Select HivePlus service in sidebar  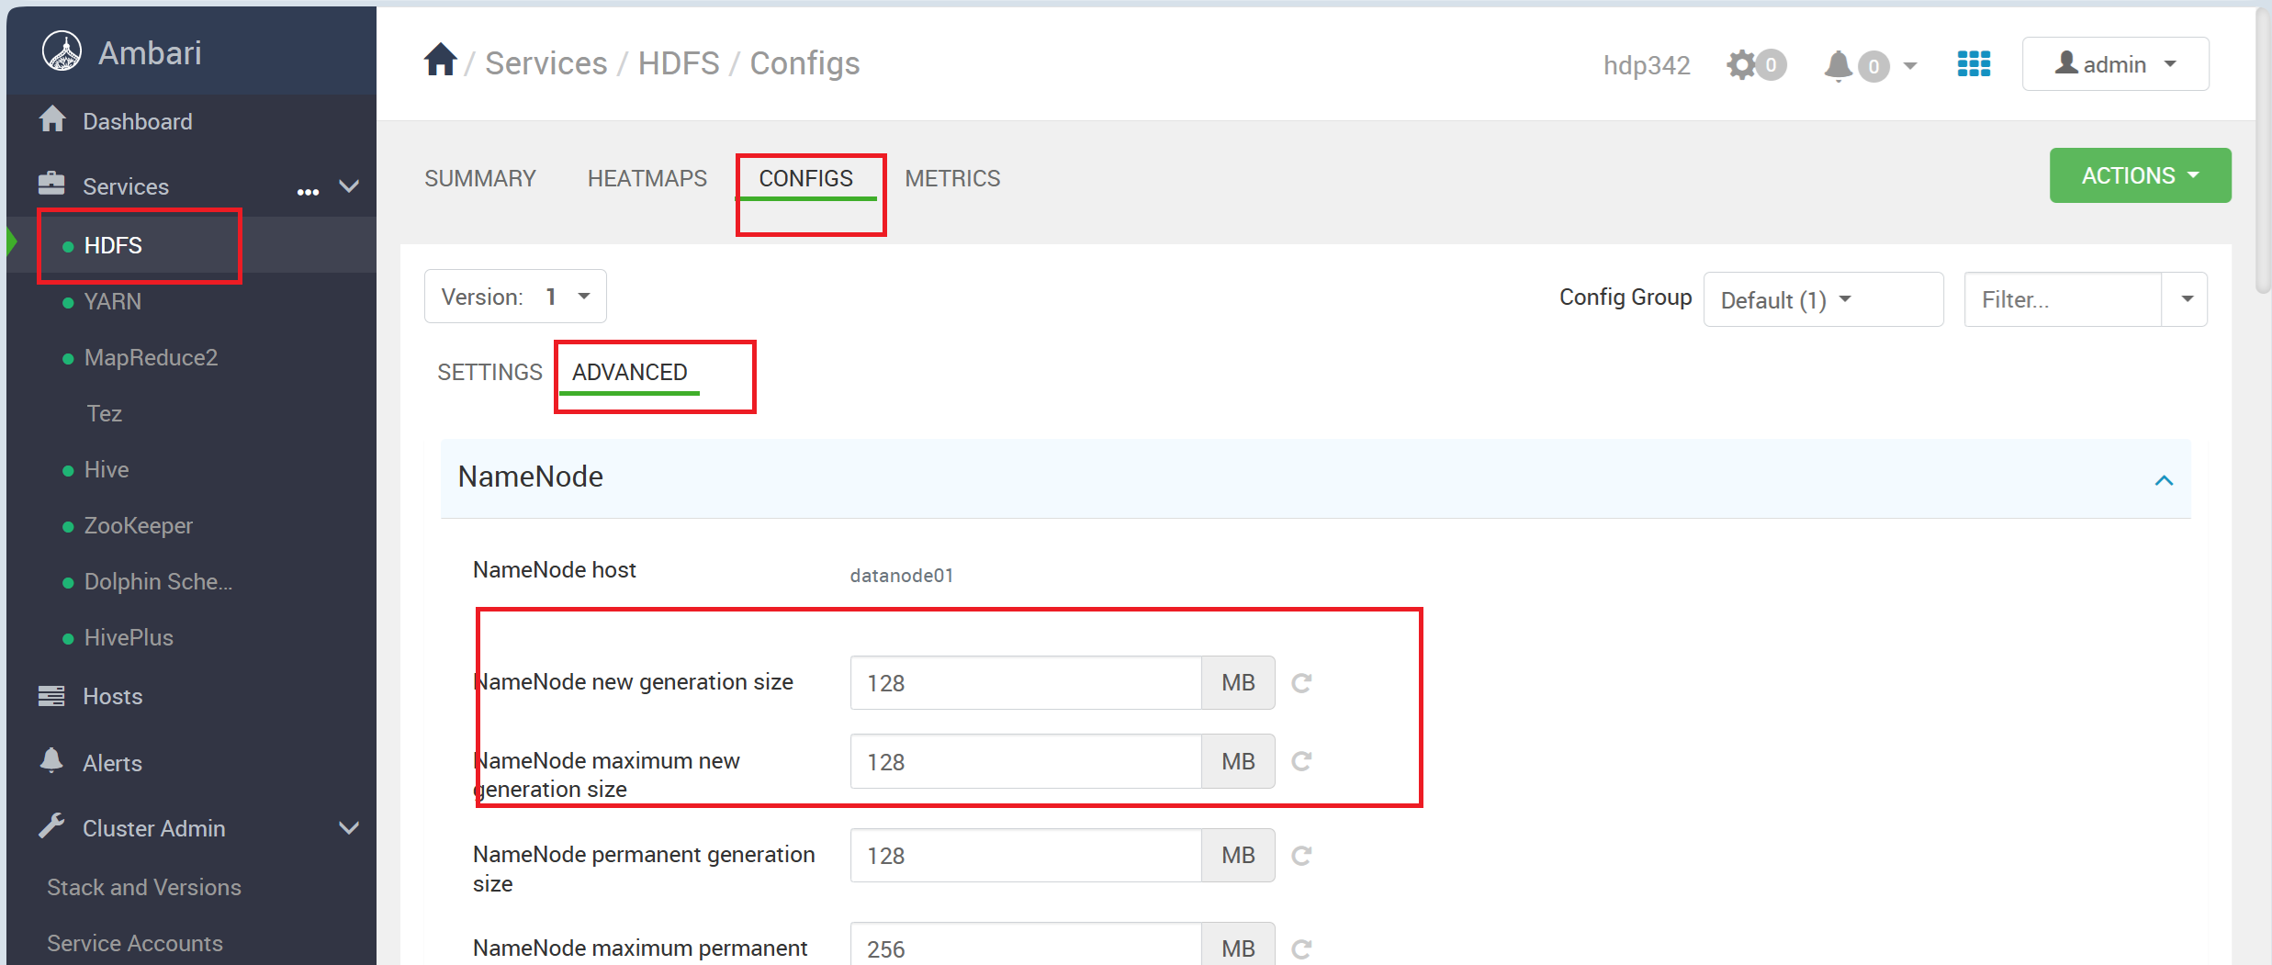pyautogui.click(x=129, y=637)
